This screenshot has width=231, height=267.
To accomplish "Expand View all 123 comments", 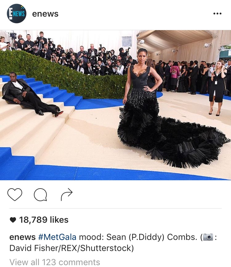I will pos(55,262).
